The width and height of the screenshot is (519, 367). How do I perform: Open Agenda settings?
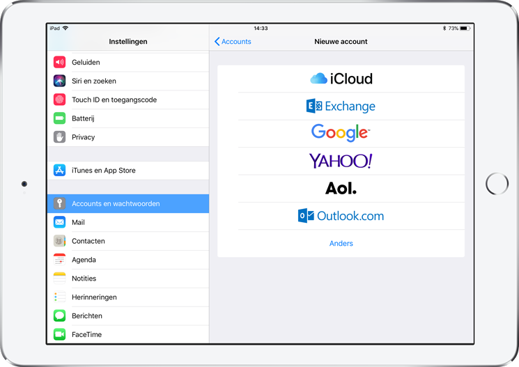128,260
